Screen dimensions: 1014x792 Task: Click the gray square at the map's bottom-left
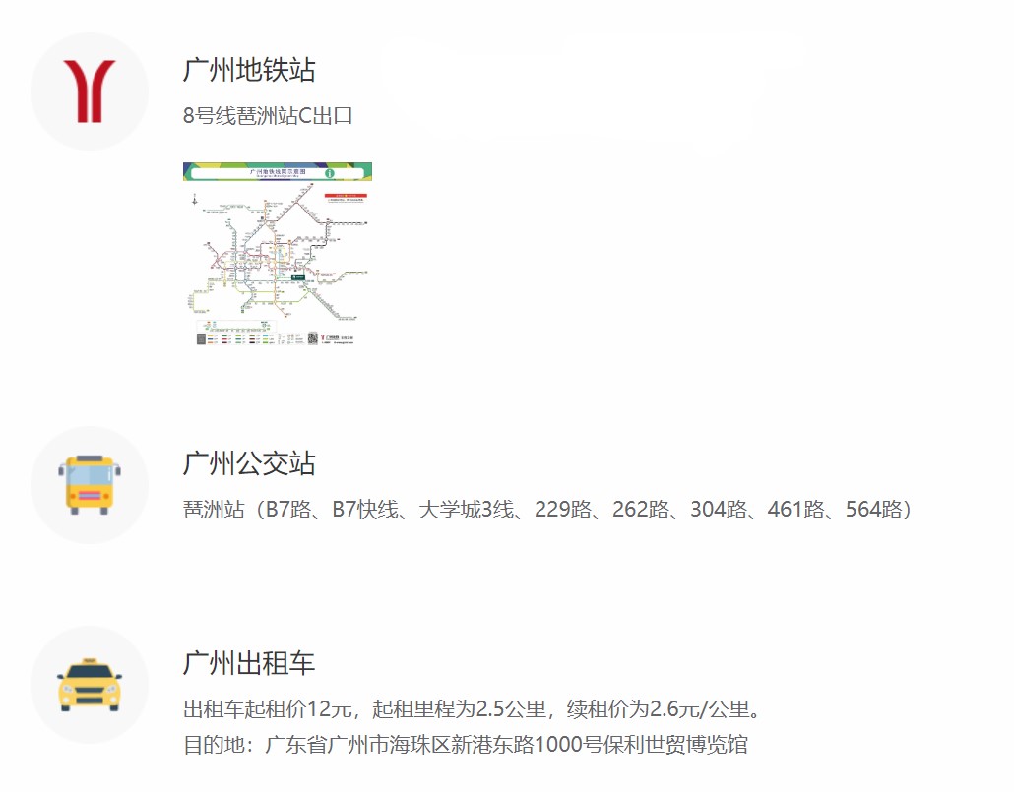coord(202,338)
